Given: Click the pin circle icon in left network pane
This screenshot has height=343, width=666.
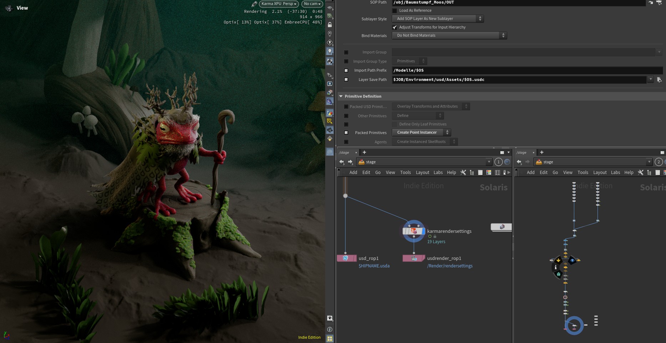Looking at the screenshot, I should 507,162.
